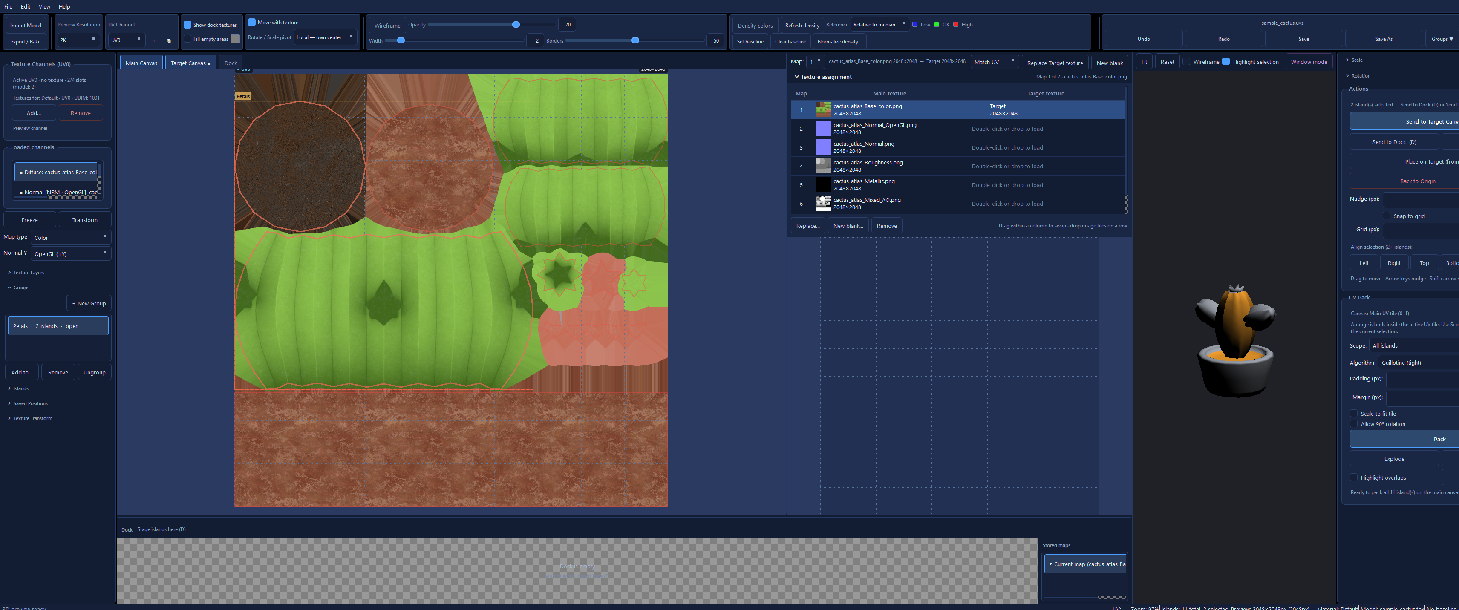Enable Allow 90° rotation checkbox
Viewport: 1459px width, 610px height.
coord(1354,423)
